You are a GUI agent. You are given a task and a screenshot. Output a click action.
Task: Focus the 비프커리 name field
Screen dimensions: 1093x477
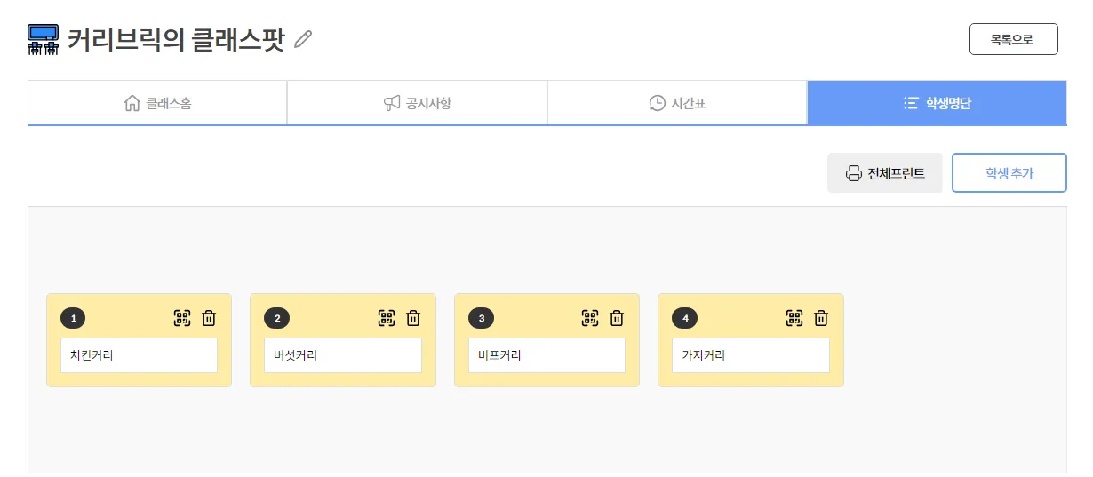(x=546, y=355)
